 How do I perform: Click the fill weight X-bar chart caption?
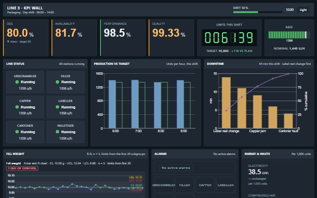68,163
